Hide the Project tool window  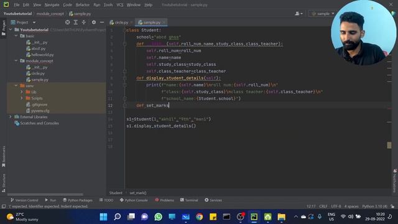tap(102, 22)
